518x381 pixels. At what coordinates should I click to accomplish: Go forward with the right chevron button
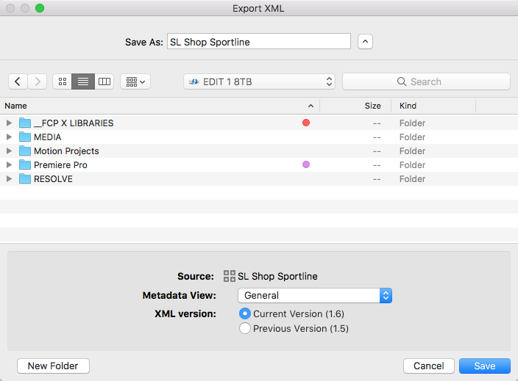click(38, 81)
